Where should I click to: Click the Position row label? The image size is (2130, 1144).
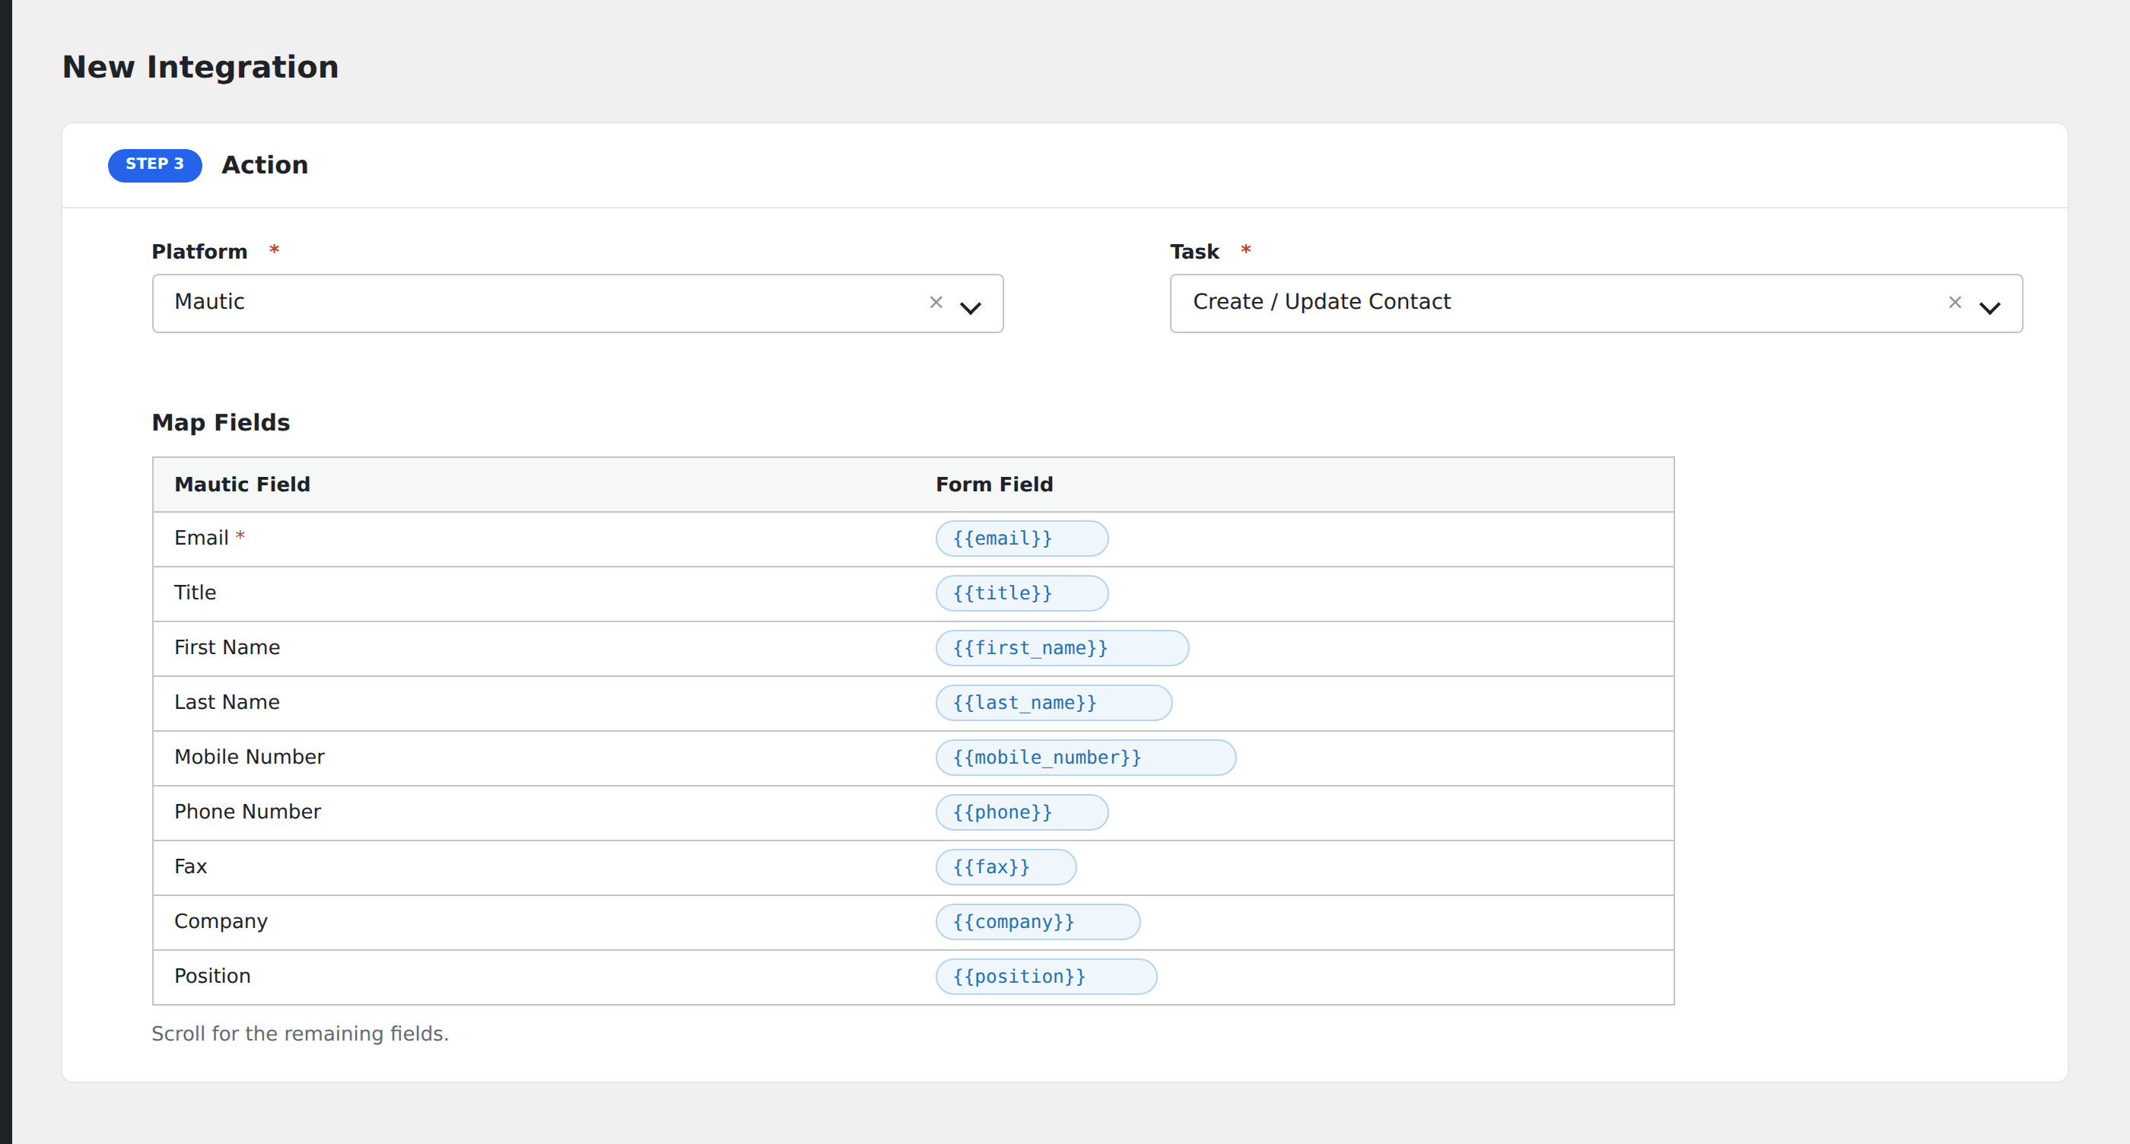coord(212,975)
